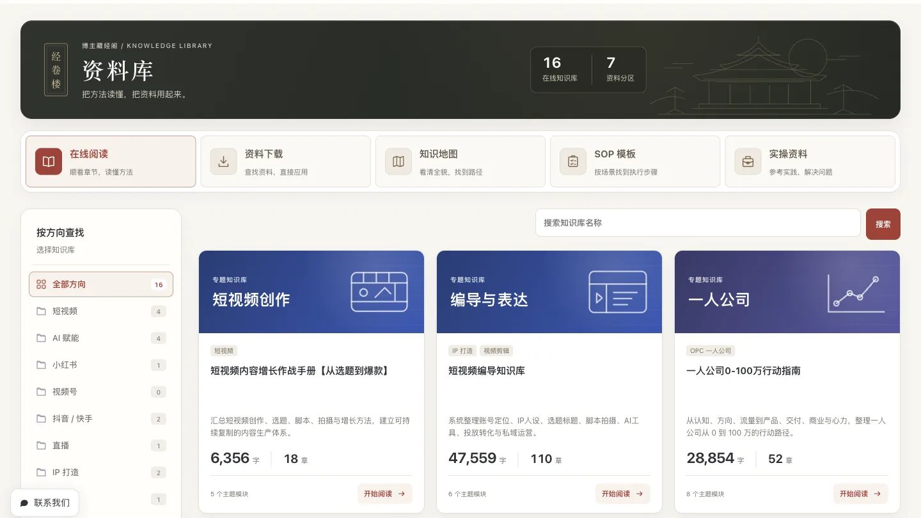Click the map icon of 知识地图

(x=398, y=161)
